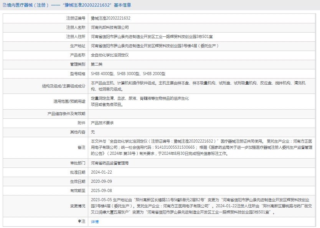The image size is (320, 228).
Task: Click registration number 豫械注准20202221632 in the table
Action: (x=111, y=18)
